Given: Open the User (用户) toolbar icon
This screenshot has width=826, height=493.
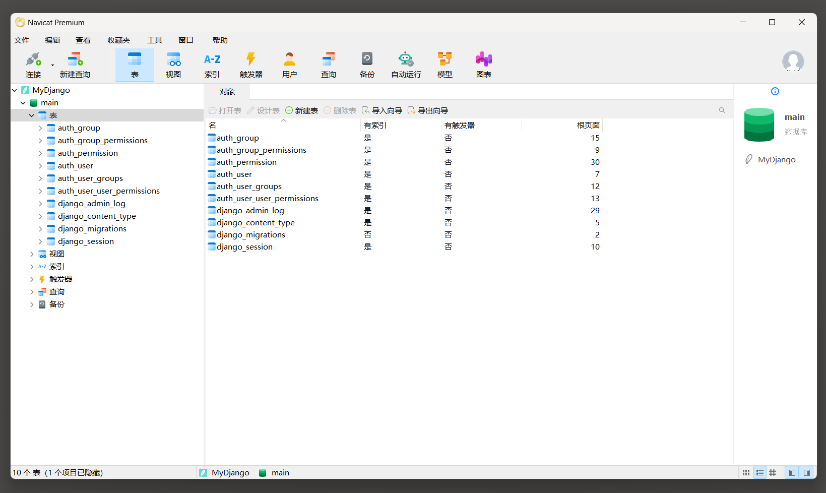Looking at the screenshot, I should click(290, 65).
